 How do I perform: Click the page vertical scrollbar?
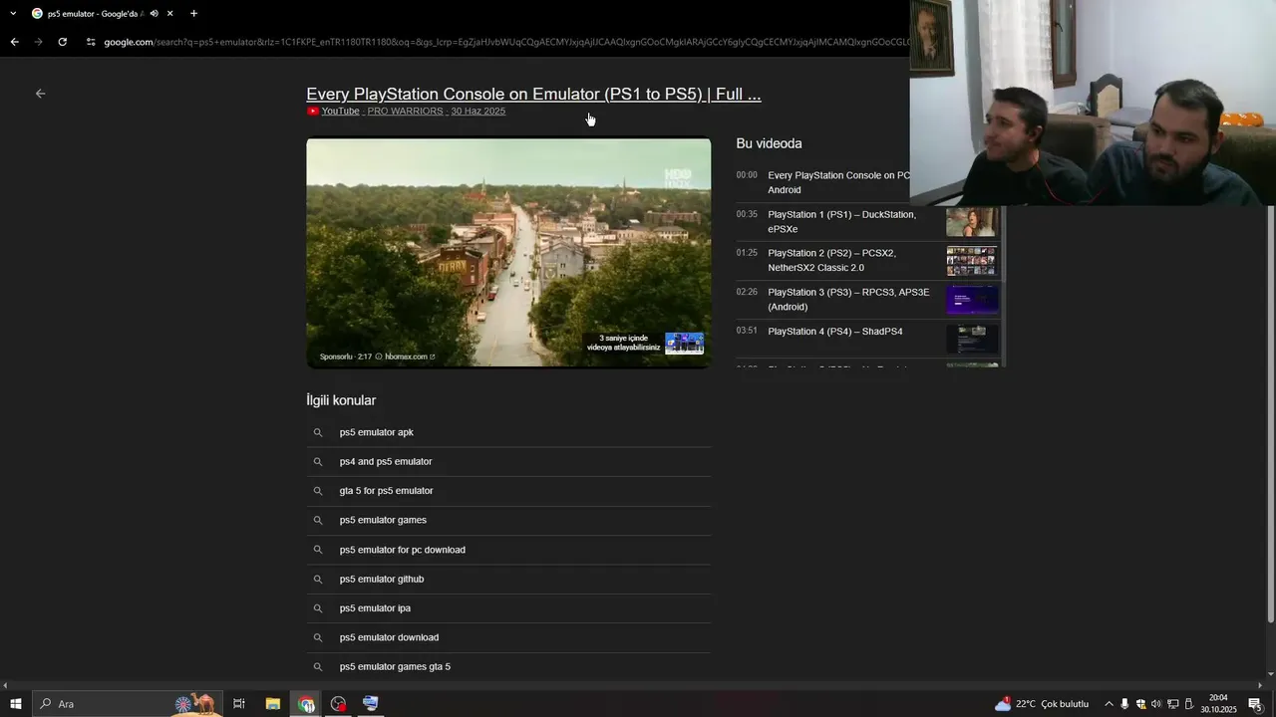pyautogui.click(x=1270, y=413)
